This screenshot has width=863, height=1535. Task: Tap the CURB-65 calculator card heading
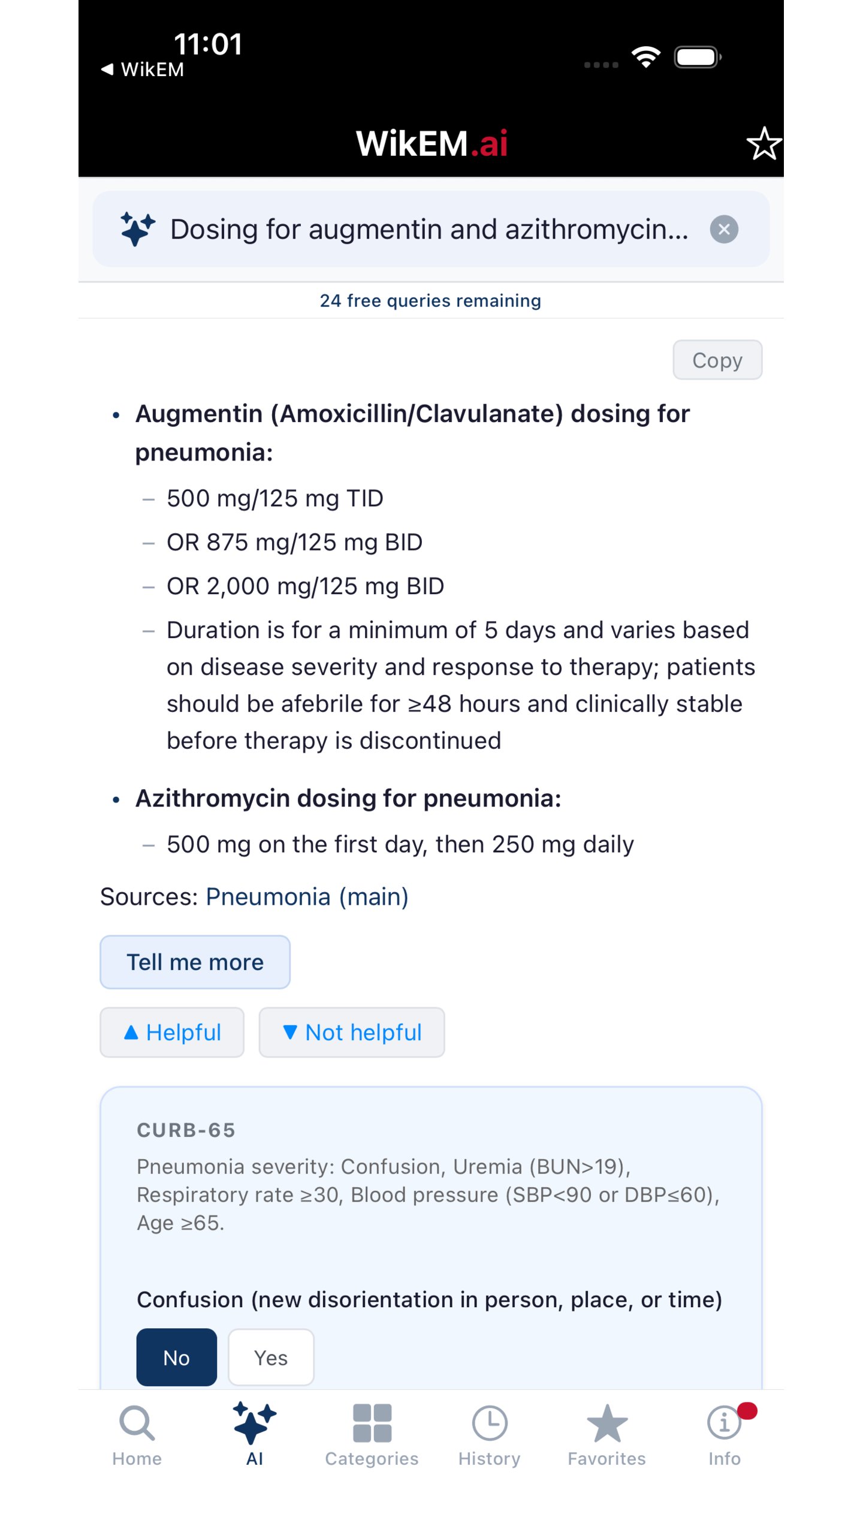point(186,1130)
